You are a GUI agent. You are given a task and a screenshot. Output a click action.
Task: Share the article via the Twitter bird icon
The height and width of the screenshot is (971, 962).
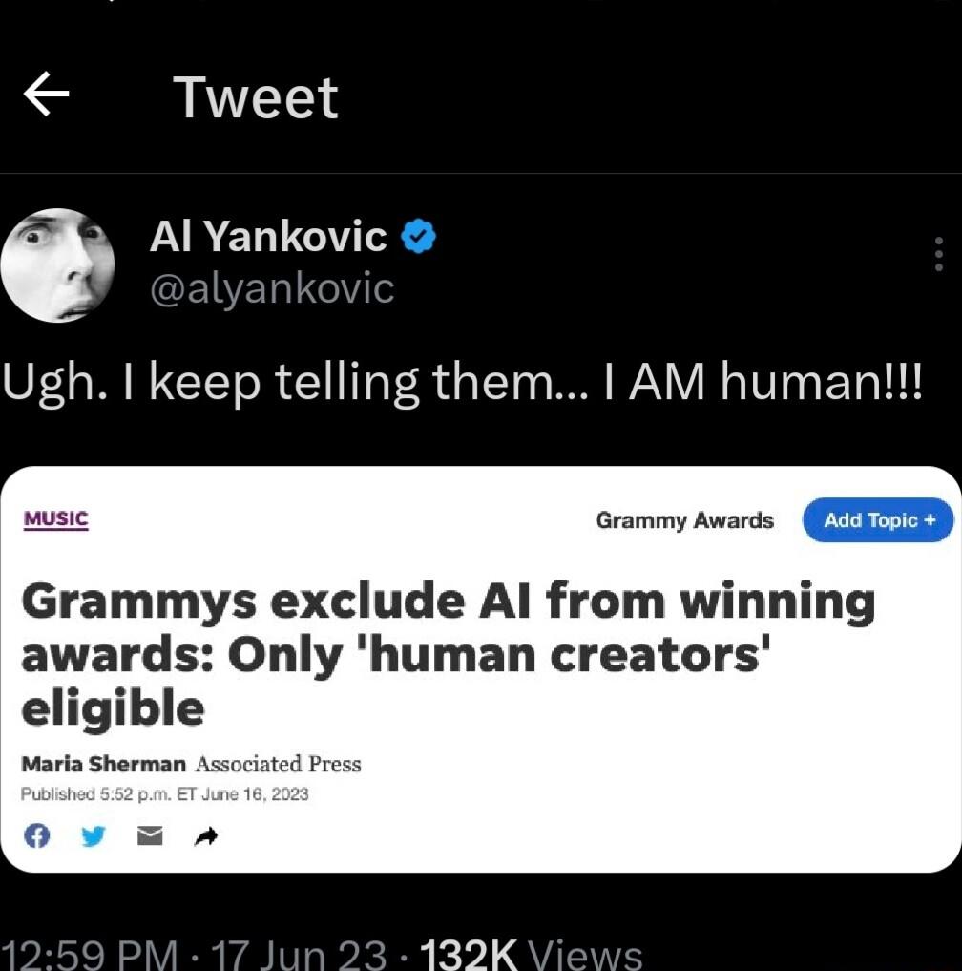93,835
